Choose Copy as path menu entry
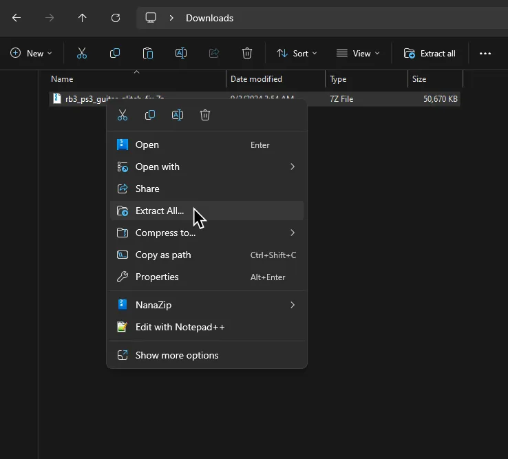Viewport: 508px width, 459px height. 163,255
